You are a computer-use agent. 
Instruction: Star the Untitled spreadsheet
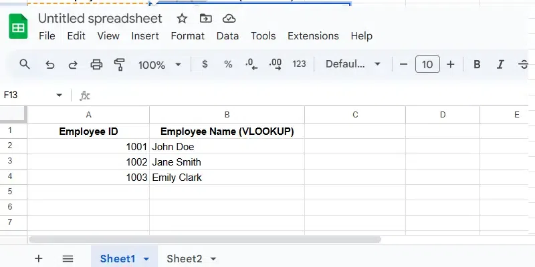point(182,19)
